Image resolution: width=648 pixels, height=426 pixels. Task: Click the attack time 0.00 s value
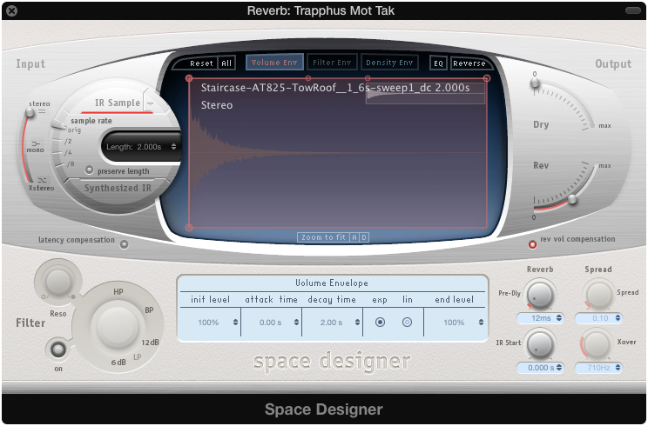click(x=271, y=323)
